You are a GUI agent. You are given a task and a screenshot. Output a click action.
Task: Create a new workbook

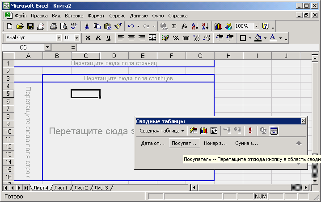click(x=10, y=26)
